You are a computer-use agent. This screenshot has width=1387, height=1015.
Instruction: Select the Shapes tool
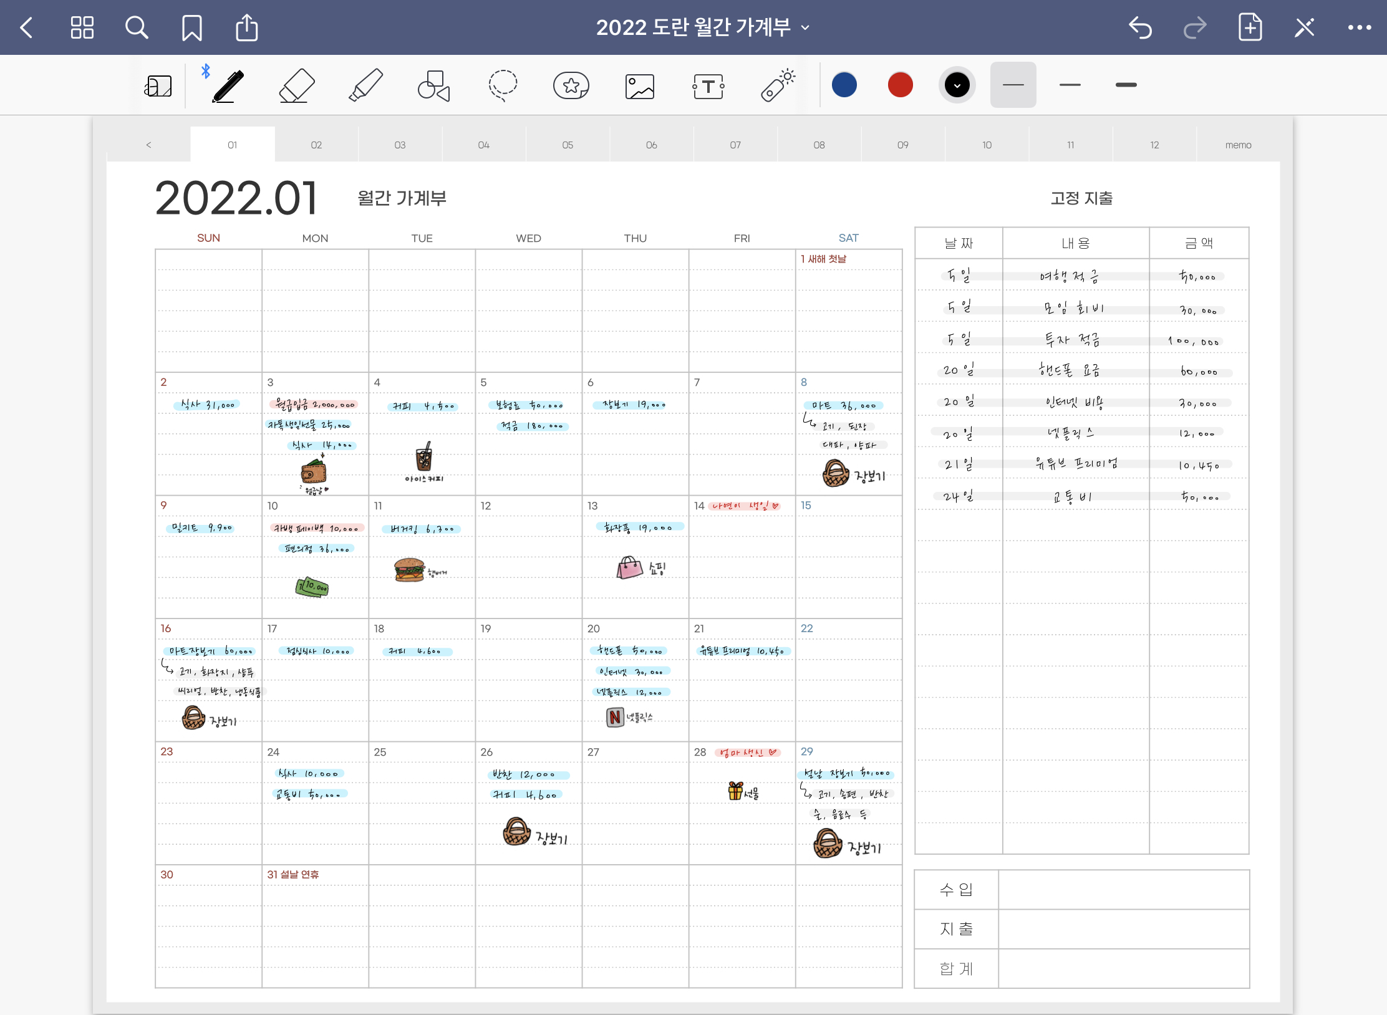pyautogui.click(x=434, y=85)
